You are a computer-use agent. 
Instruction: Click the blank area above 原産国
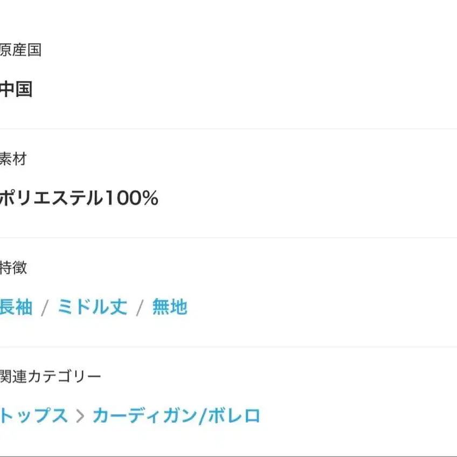point(228,19)
